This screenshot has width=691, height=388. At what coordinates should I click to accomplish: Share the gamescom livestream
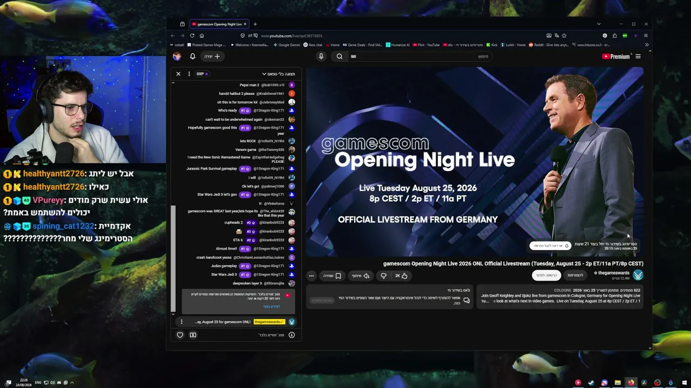[361, 276]
